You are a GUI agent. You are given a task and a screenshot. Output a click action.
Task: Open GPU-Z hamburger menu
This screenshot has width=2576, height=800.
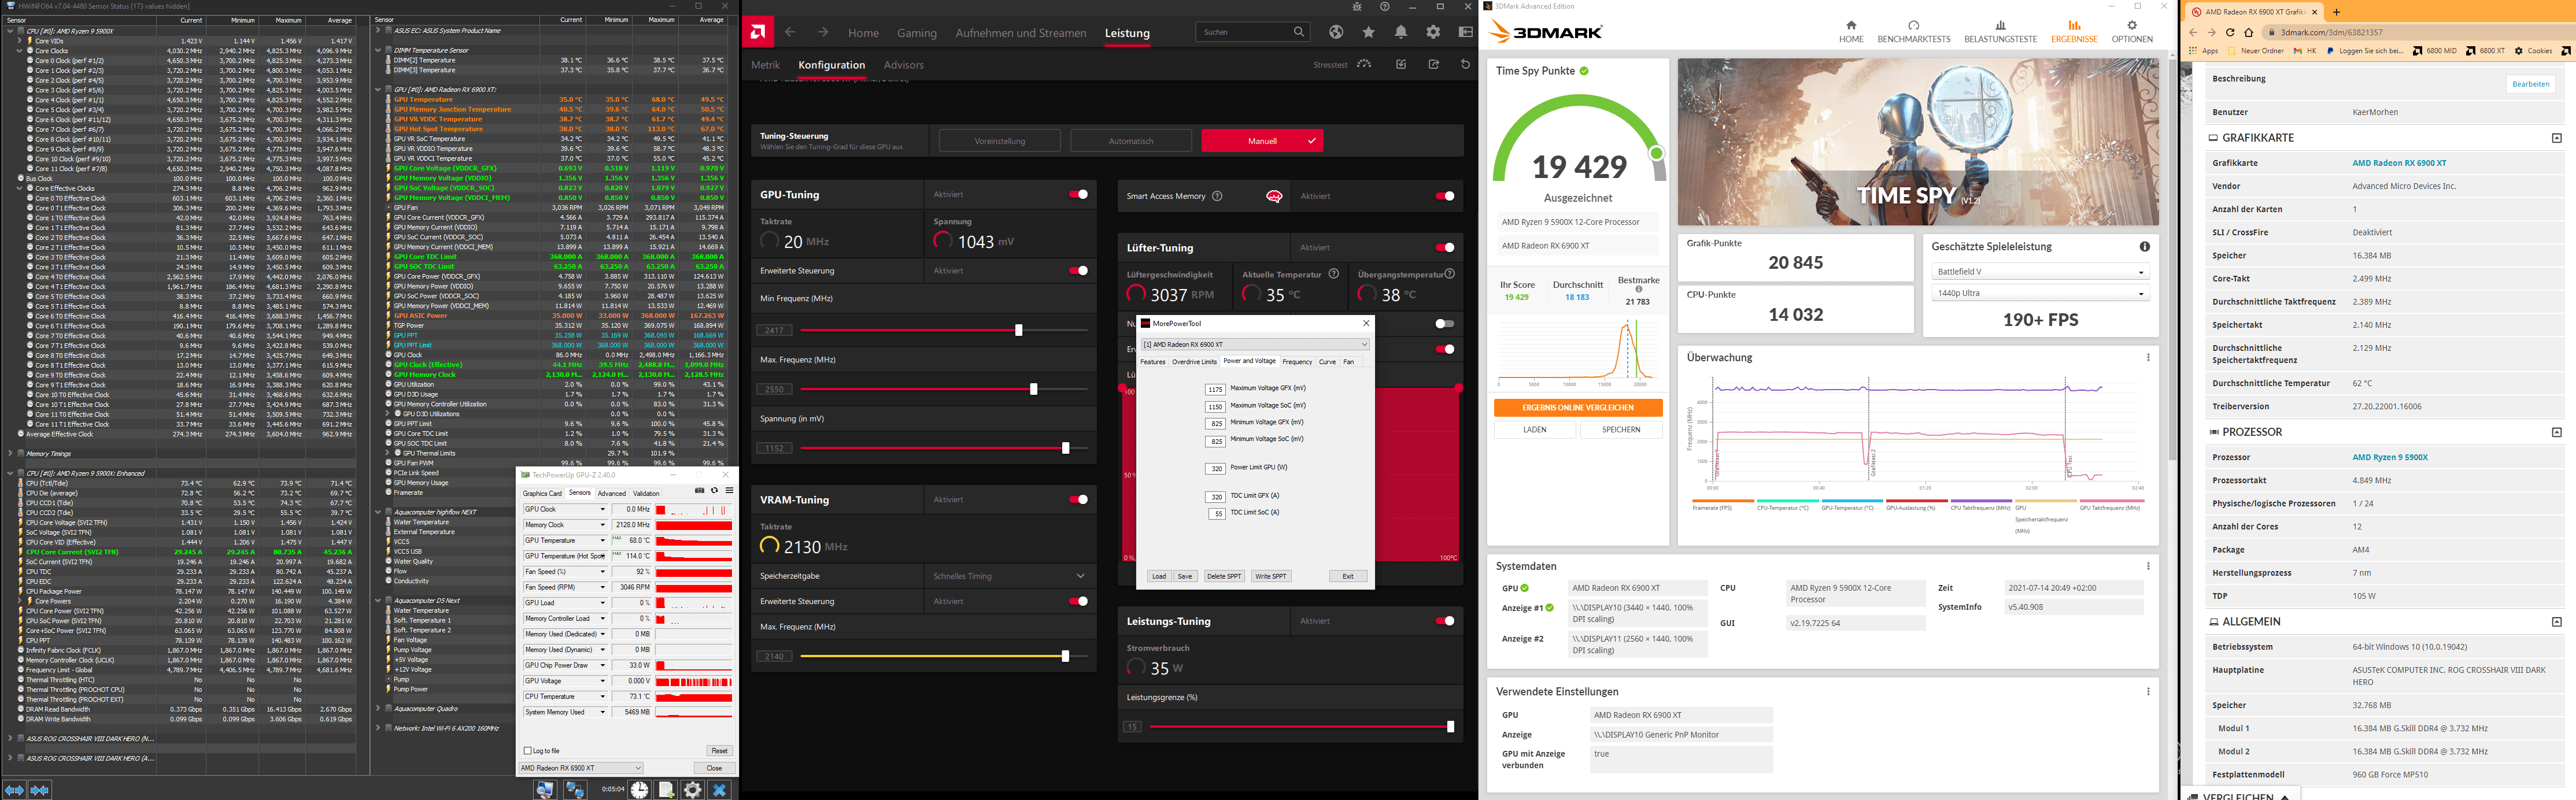[729, 490]
